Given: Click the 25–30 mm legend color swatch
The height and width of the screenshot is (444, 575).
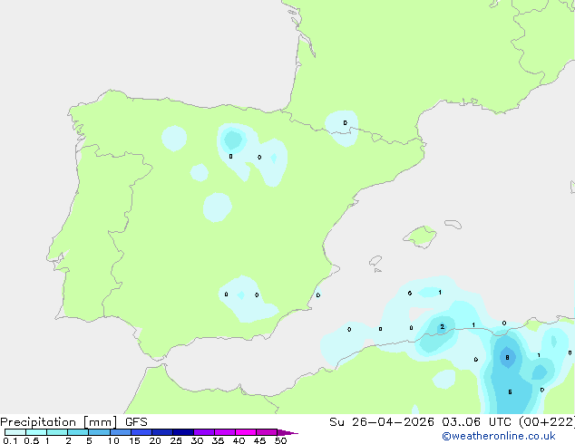Looking at the screenshot, I should click(182, 432).
